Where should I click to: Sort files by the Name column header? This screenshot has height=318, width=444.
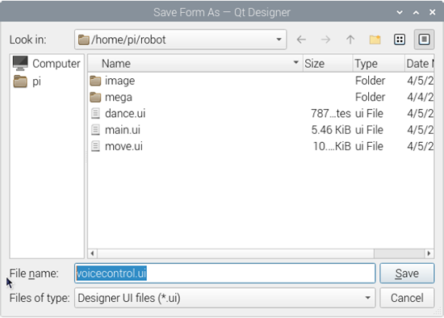[195, 64]
